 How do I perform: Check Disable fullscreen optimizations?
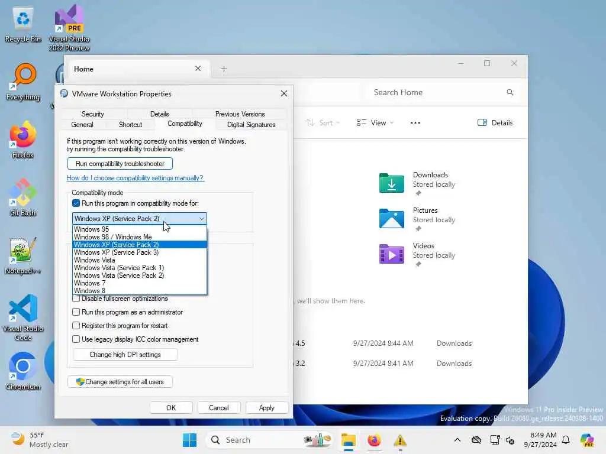click(76, 299)
